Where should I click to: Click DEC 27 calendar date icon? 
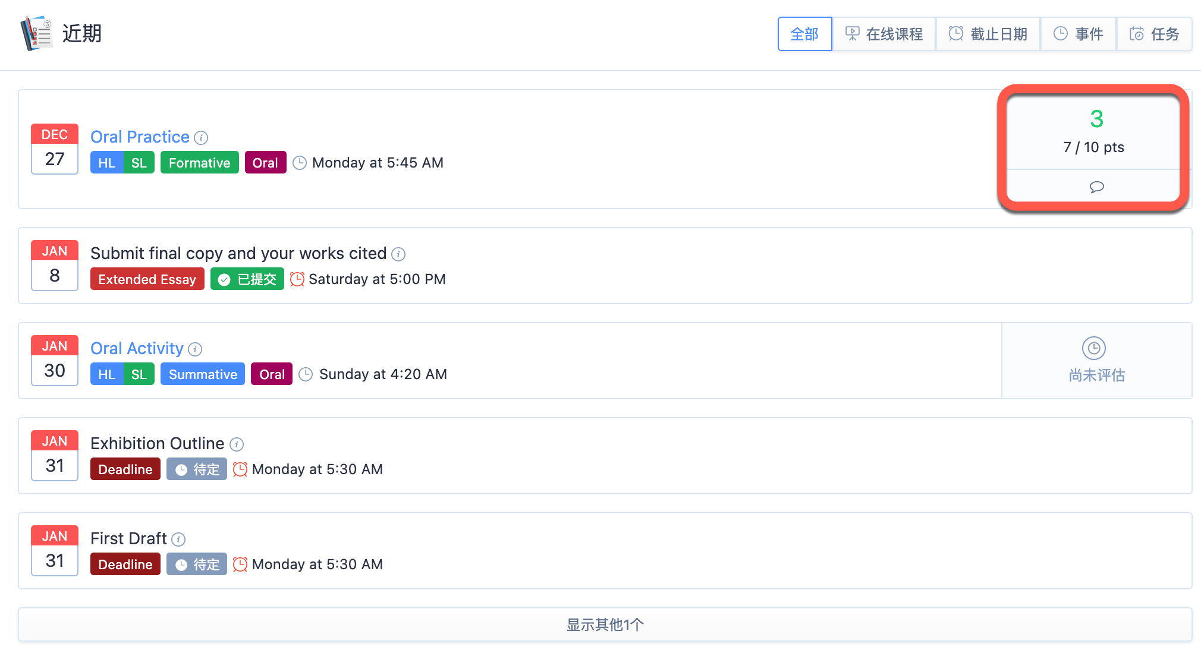tap(55, 149)
